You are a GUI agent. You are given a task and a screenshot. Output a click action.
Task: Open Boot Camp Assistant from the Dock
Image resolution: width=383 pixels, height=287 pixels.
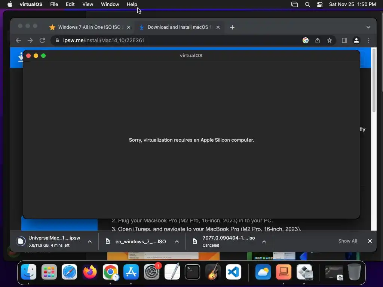pyautogui.click(x=304, y=272)
